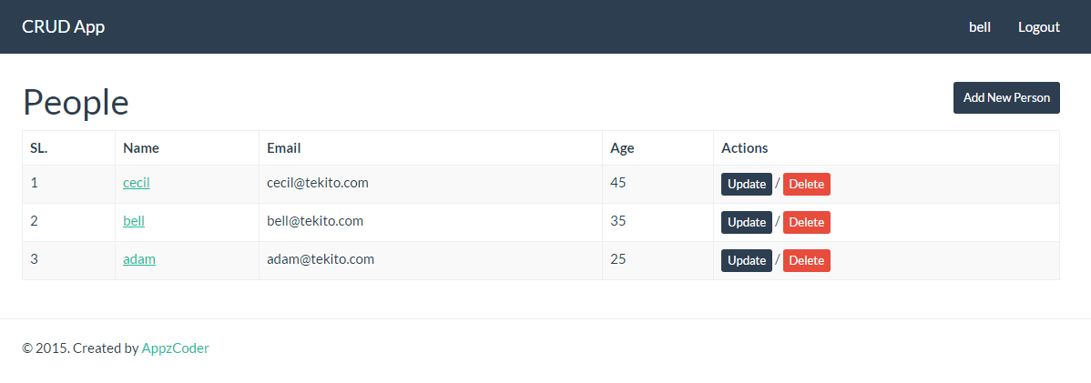Update the bell record in row 2

(747, 223)
